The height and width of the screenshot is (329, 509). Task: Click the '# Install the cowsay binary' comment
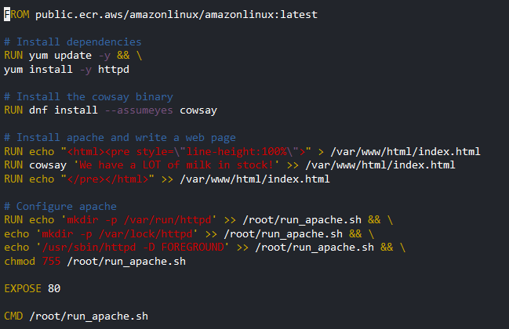click(89, 97)
